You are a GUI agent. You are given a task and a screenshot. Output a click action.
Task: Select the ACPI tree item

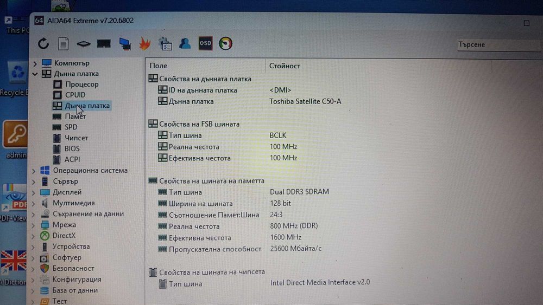coord(72,159)
